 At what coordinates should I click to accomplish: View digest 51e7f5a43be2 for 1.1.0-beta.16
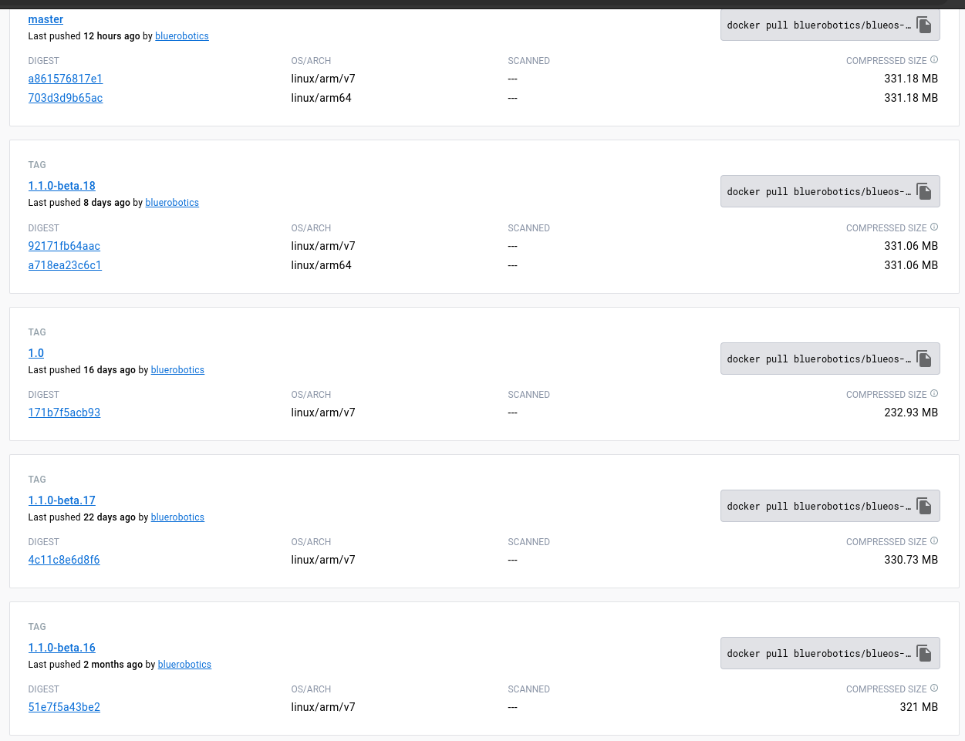[64, 707]
